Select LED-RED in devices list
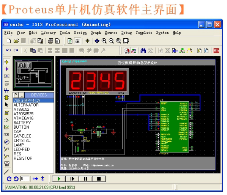 [33, 149]
